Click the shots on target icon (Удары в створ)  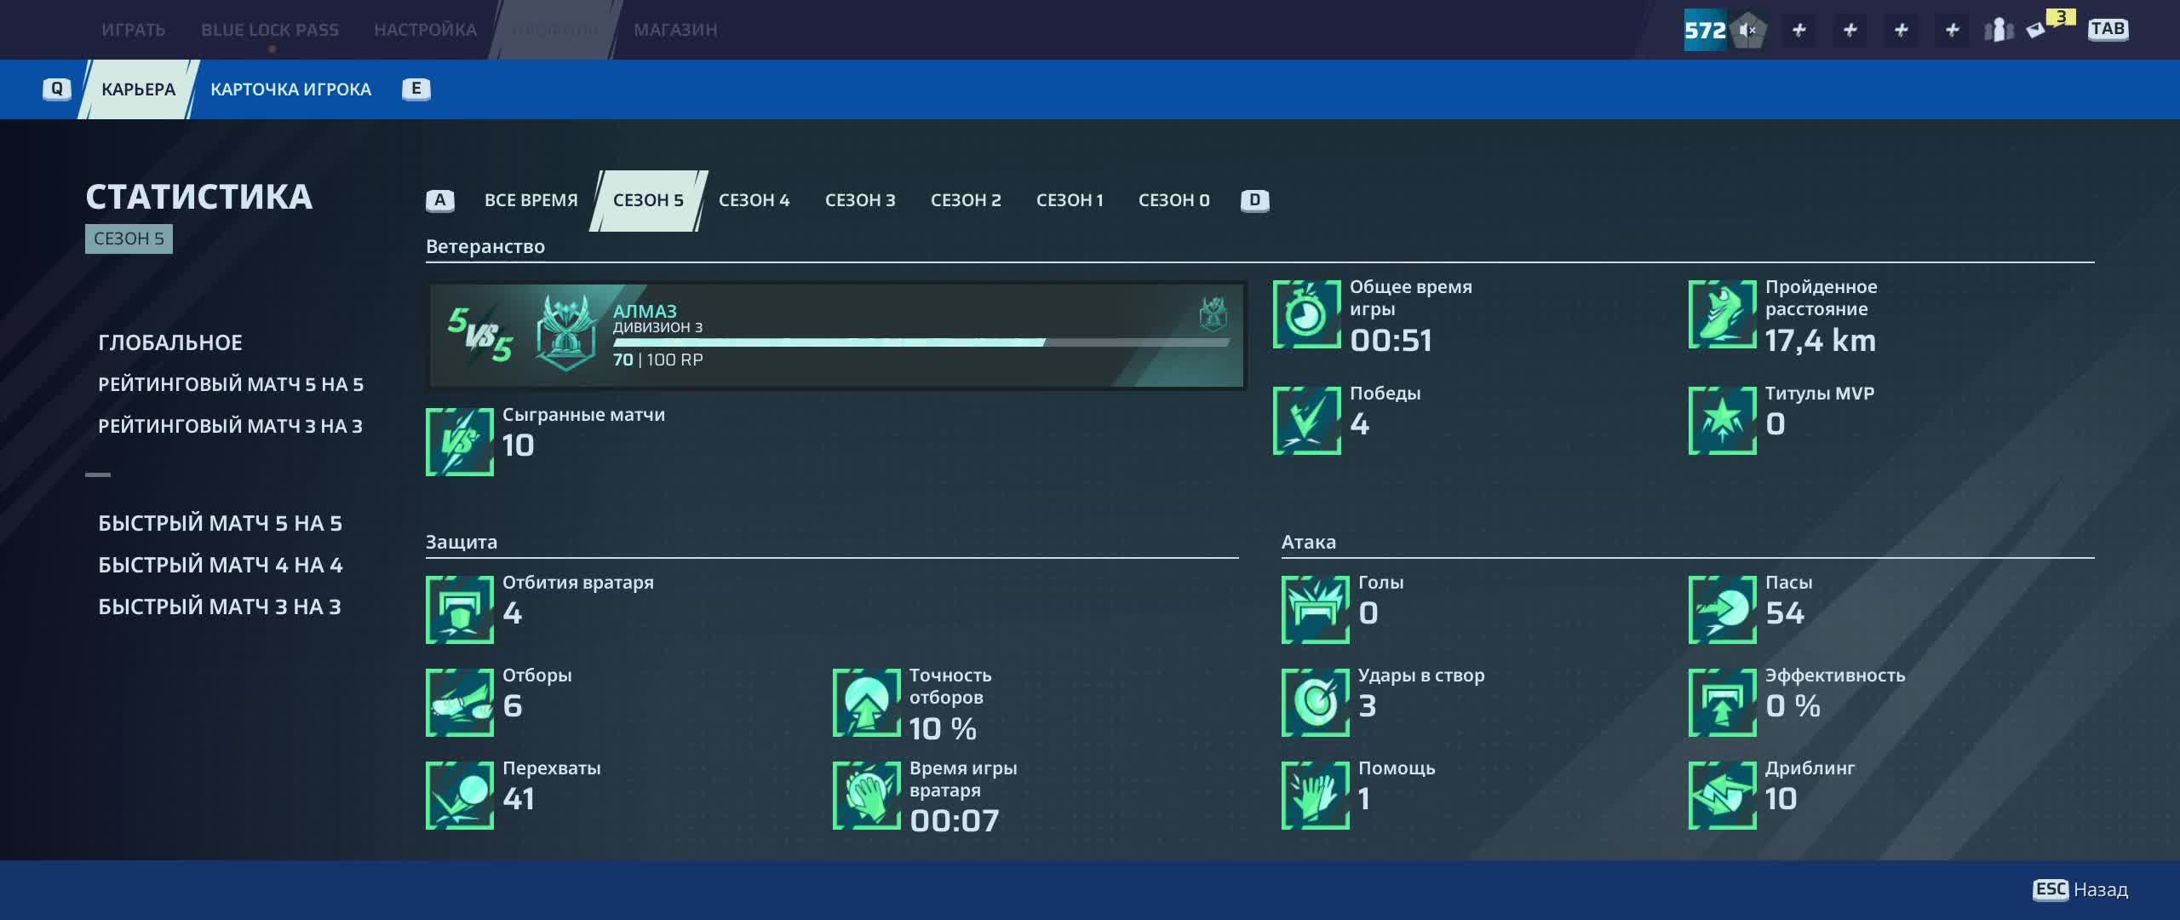(1316, 703)
